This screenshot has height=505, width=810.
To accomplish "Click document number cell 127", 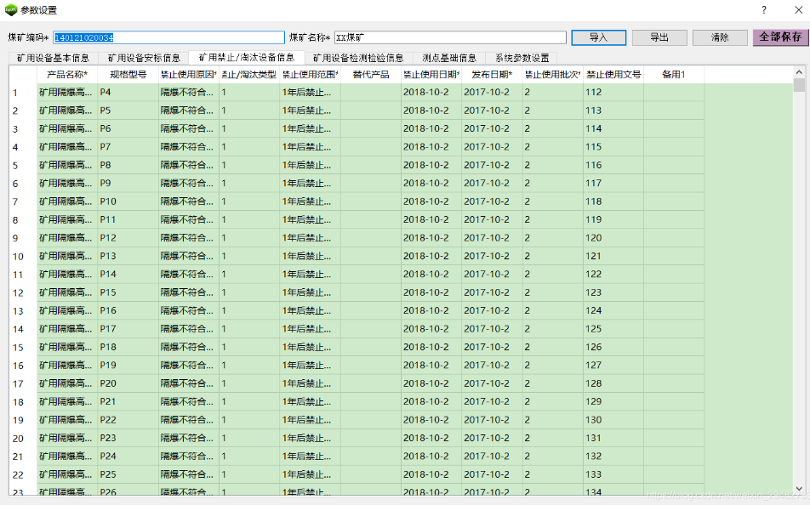I will [613, 365].
